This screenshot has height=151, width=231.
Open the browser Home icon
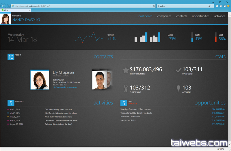(x=217, y=6)
